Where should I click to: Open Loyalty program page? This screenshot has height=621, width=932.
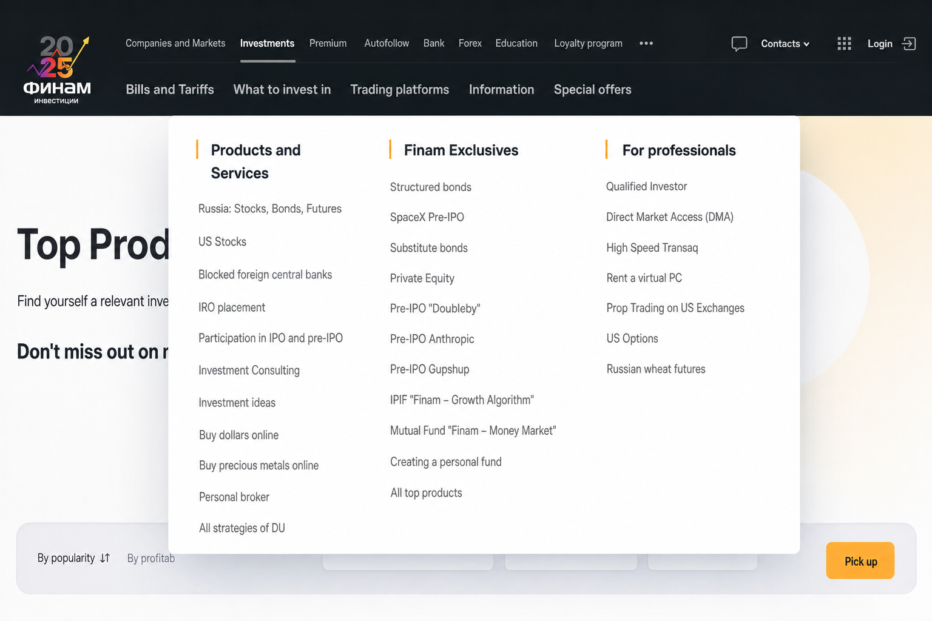click(x=588, y=43)
